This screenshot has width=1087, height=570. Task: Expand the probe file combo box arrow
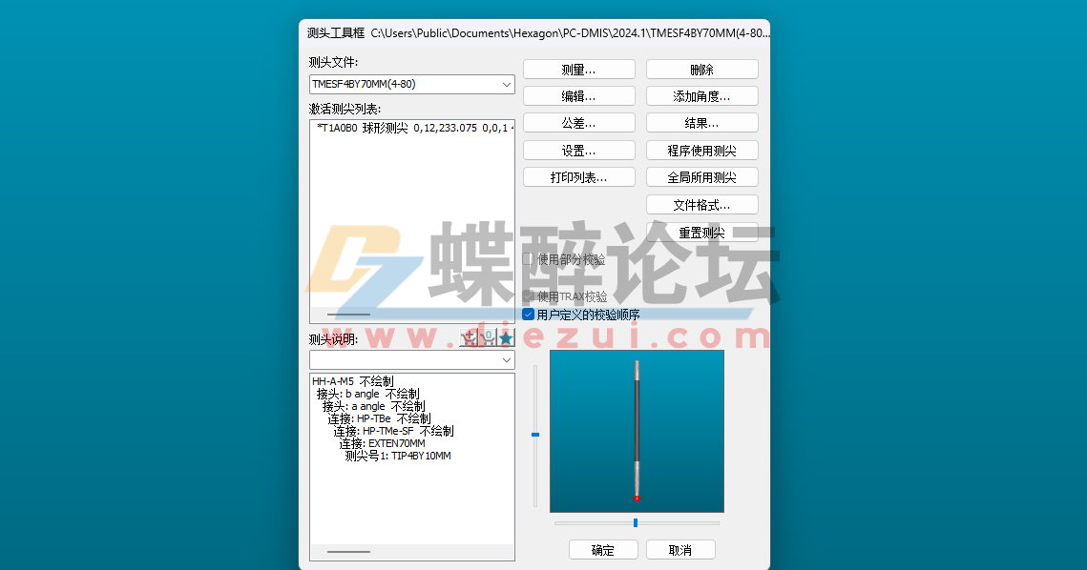click(505, 84)
